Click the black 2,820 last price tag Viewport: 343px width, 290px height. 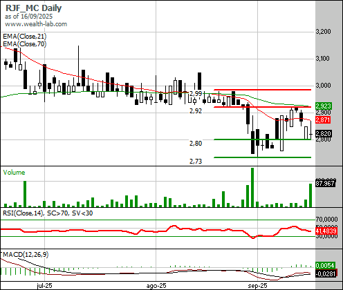click(324, 133)
